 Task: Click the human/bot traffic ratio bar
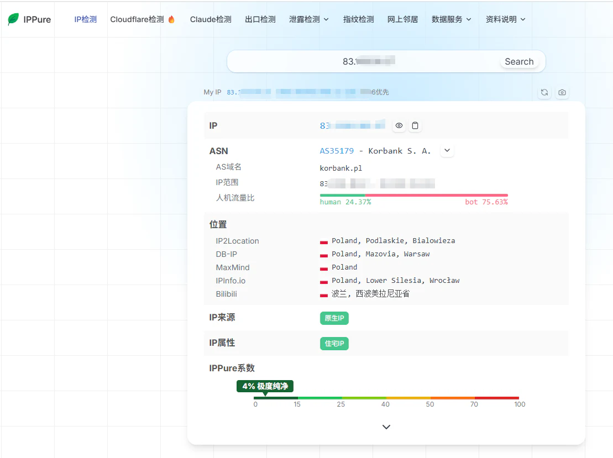pos(413,195)
